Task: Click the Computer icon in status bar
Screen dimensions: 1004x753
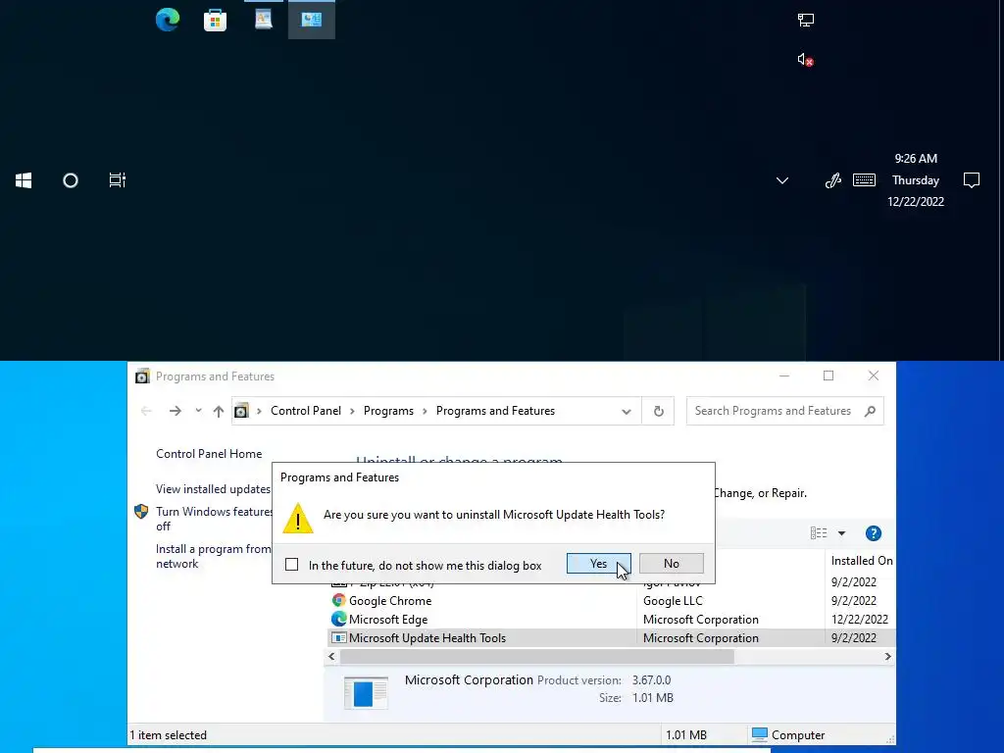Action: pyautogui.click(x=760, y=734)
